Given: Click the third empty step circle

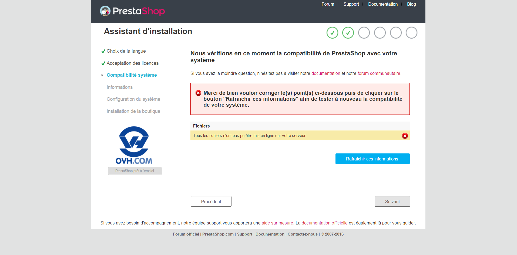Looking at the screenshot, I should pos(396,33).
